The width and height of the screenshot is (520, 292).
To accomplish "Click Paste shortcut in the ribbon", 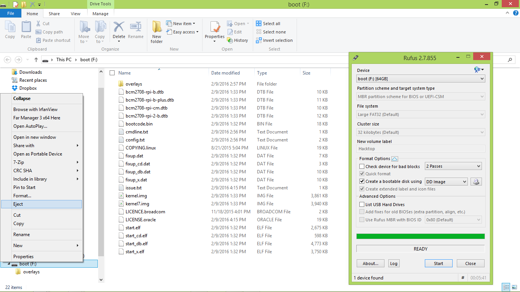I will [x=53, y=40].
